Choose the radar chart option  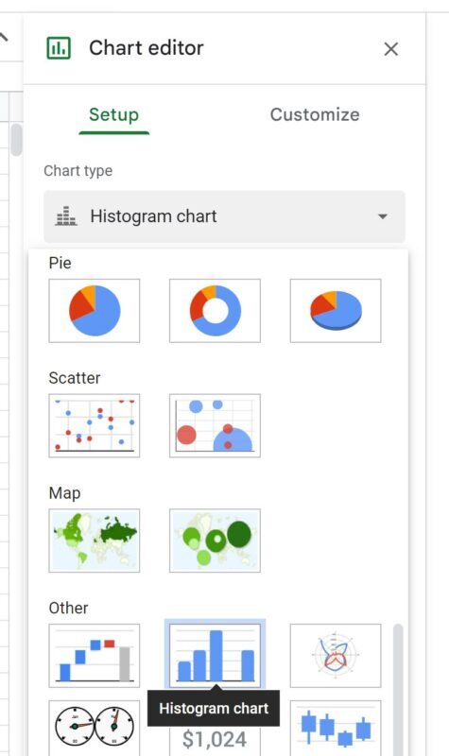pos(336,656)
